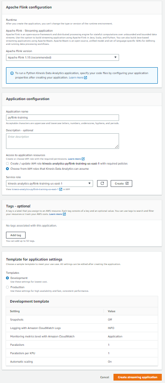Select Create / update IAM role radio option
The width and height of the screenshot is (165, 383).
[x=8, y=163]
